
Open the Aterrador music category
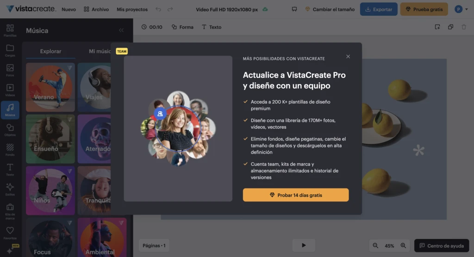pyautogui.click(x=94, y=139)
